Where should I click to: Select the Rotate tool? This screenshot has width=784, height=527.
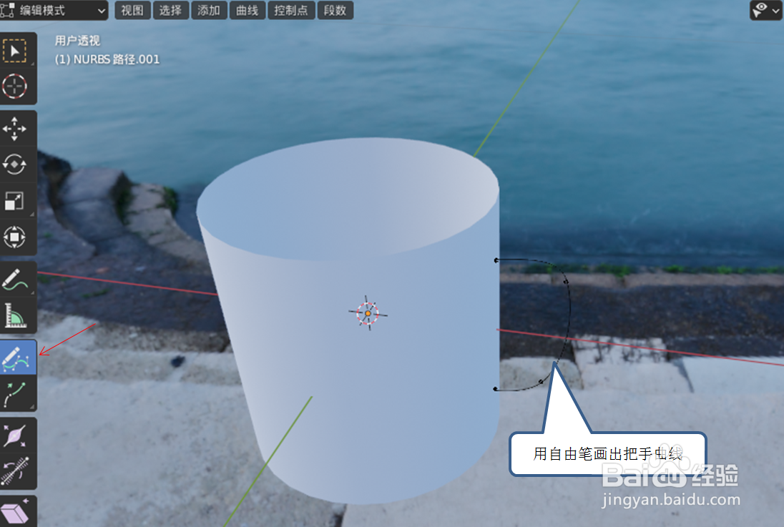(x=18, y=164)
